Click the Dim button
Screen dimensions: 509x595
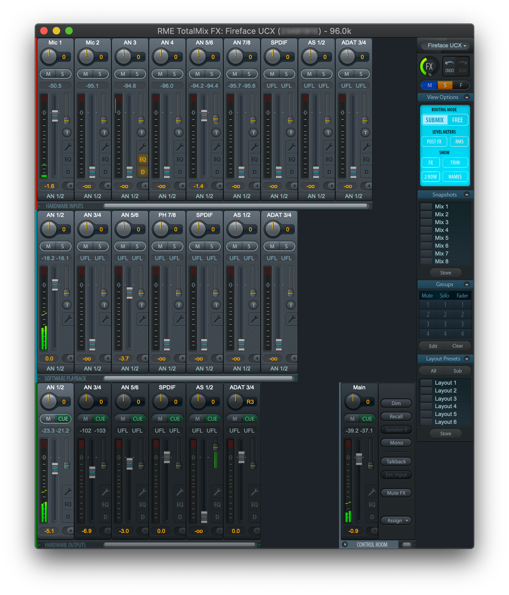point(396,403)
